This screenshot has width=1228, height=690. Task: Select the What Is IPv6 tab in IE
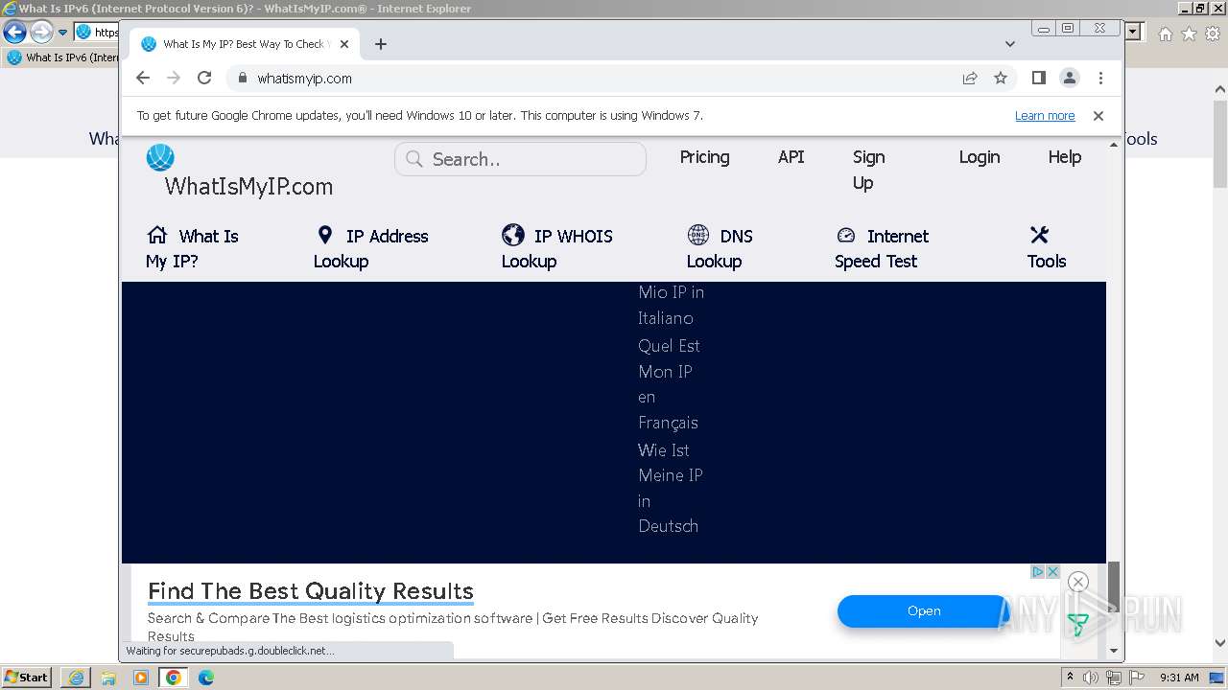(x=63, y=57)
